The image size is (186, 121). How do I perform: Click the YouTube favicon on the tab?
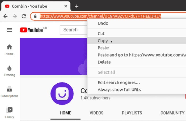7,6
